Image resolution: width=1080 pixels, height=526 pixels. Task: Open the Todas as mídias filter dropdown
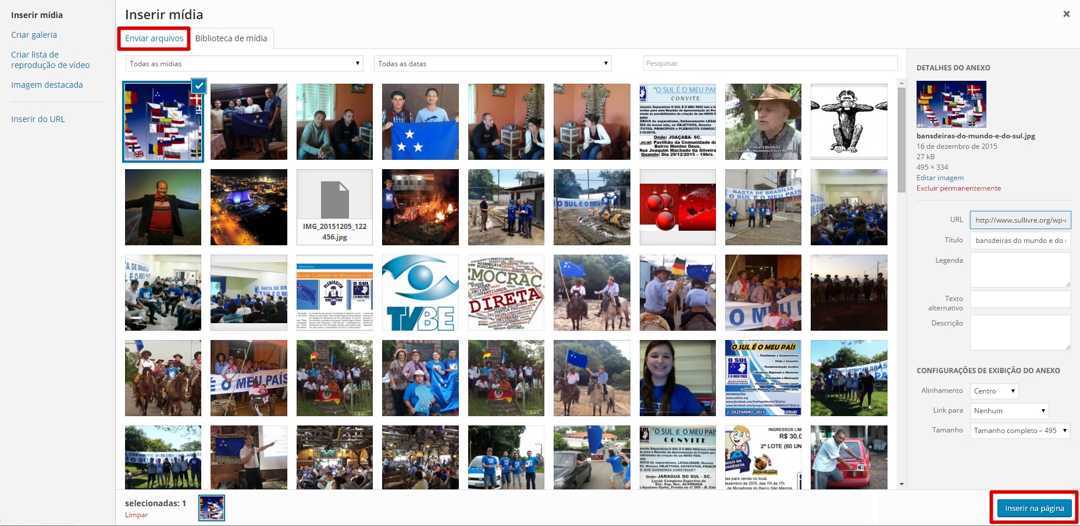click(244, 63)
